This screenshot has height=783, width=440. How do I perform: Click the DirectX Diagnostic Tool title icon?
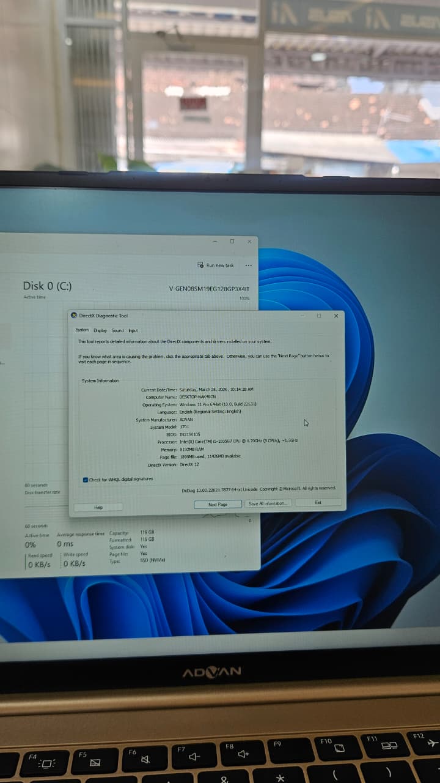[x=75, y=316]
